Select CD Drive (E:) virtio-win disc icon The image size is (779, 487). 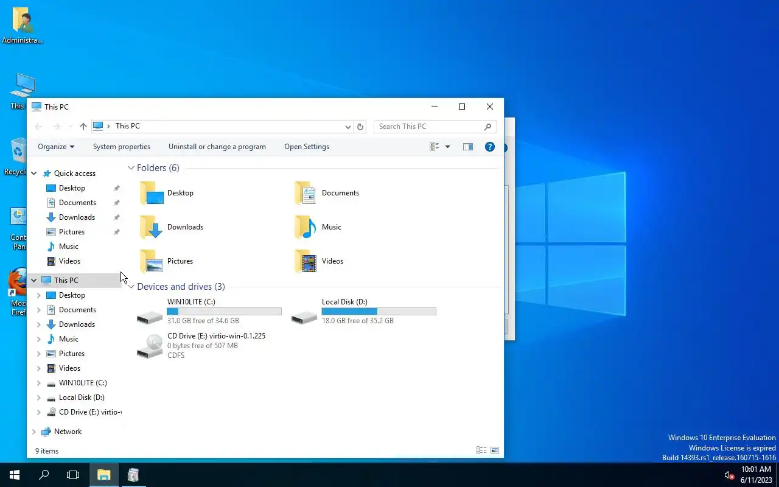pyautogui.click(x=150, y=346)
